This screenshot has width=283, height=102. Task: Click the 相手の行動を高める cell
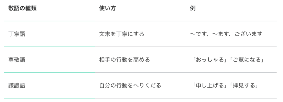[x=125, y=60]
